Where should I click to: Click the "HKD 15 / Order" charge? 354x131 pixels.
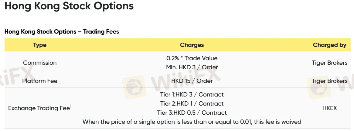192,81
